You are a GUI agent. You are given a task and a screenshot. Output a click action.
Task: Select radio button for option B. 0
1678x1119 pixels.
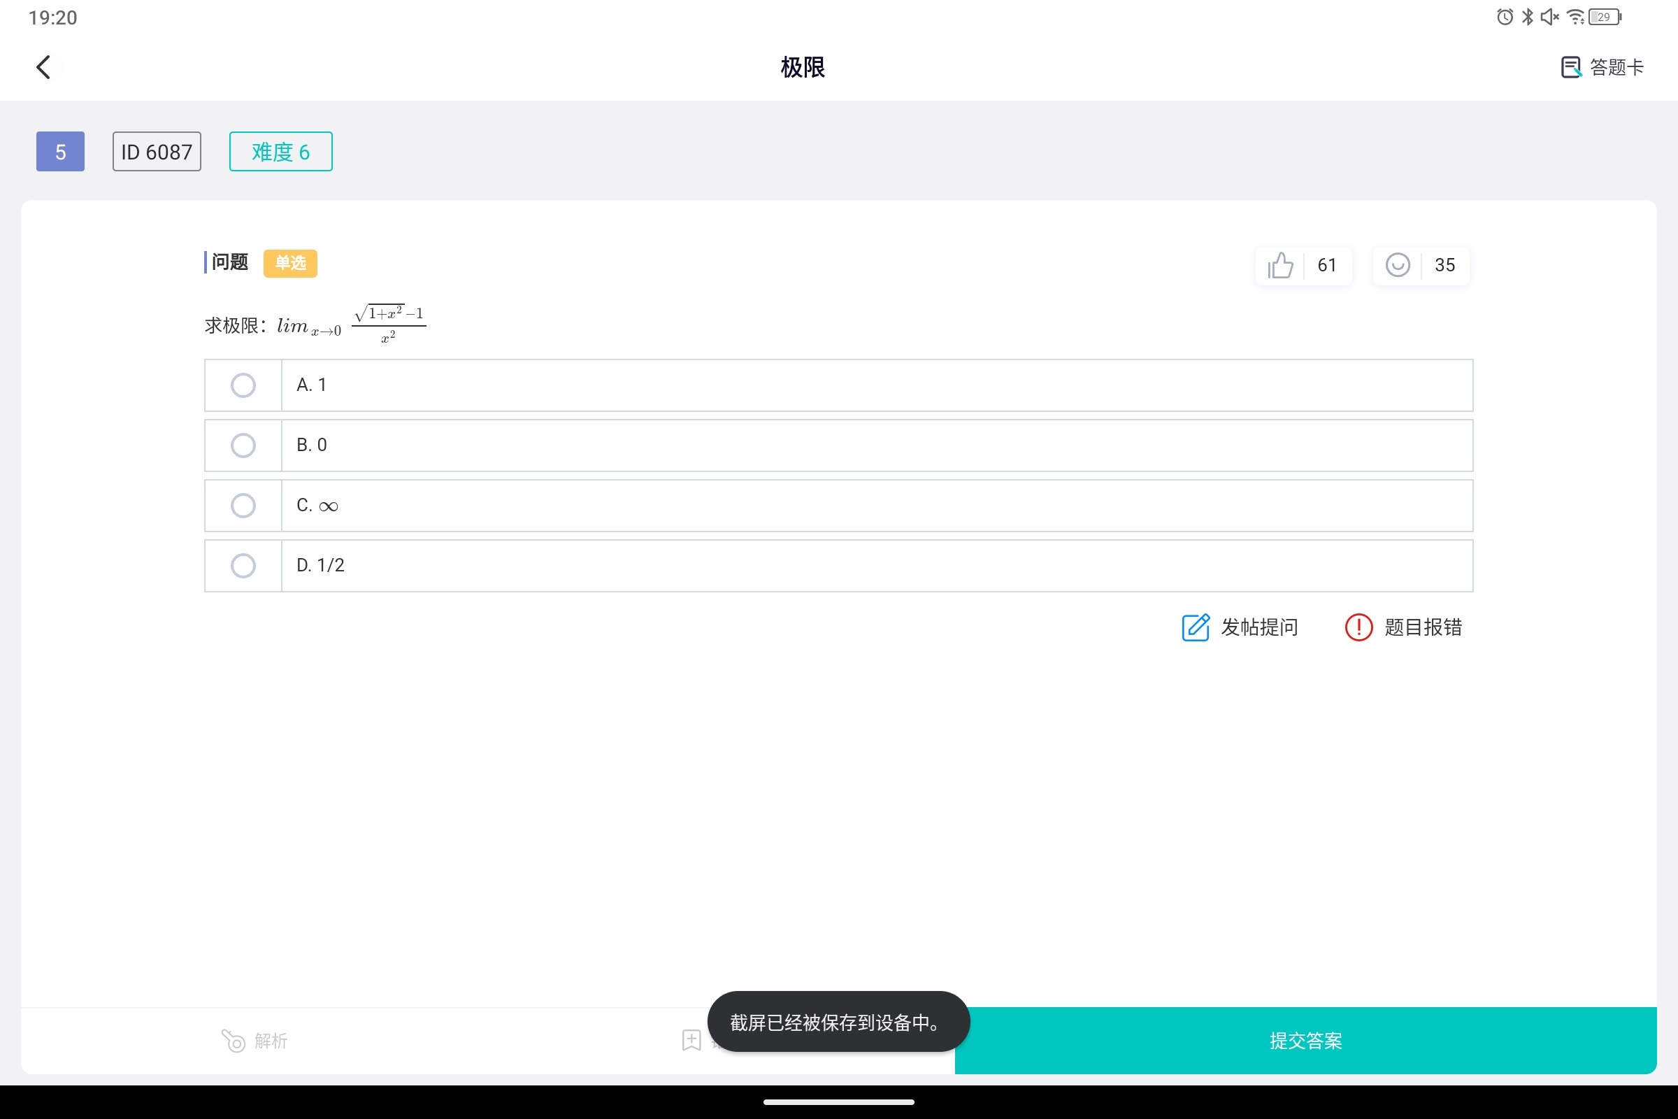(x=243, y=446)
